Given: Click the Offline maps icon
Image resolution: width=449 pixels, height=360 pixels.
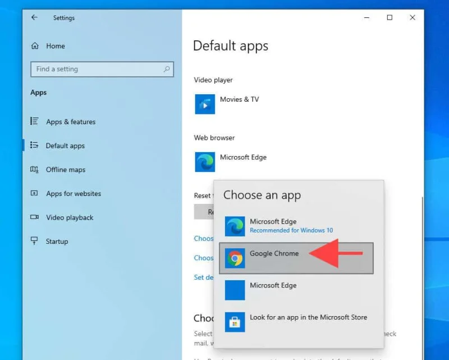Looking at the screenshot, I should (34, 170).
